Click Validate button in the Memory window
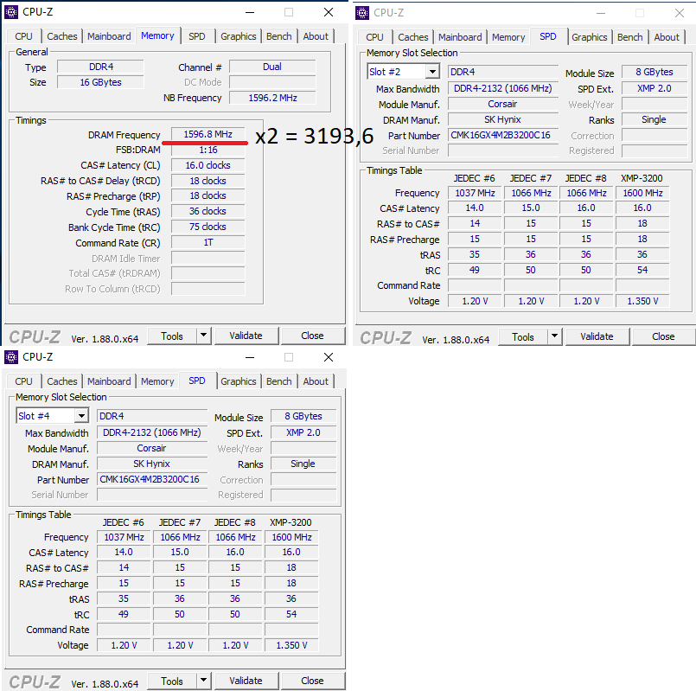The width and height of the screenshot is (696, 691). pos(246,336)
